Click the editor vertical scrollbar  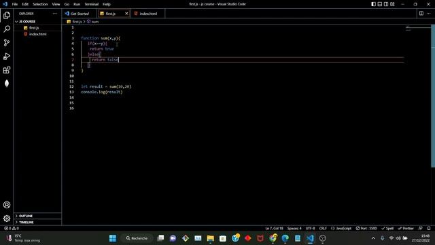coord(433,96)
